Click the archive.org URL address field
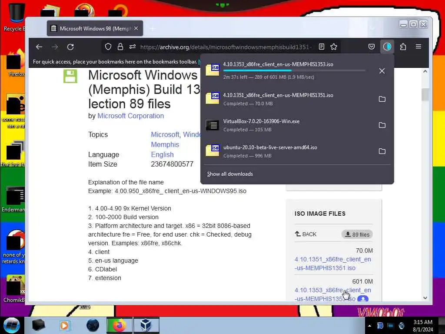Screen dimensions: 445x334 [x=226, y=47]
